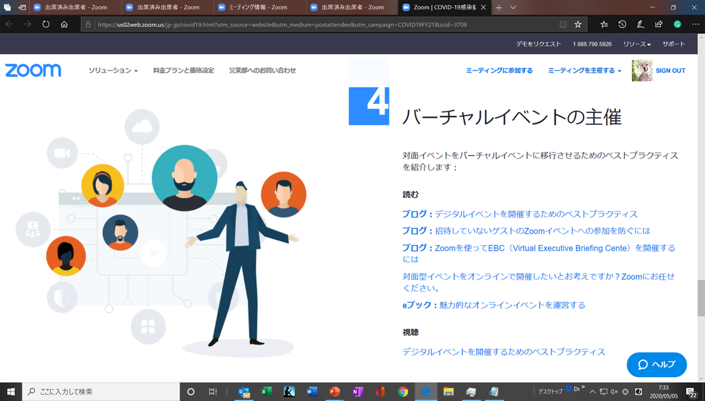Open 料金プランと価格設定 menu item

(x=184, y=70)
